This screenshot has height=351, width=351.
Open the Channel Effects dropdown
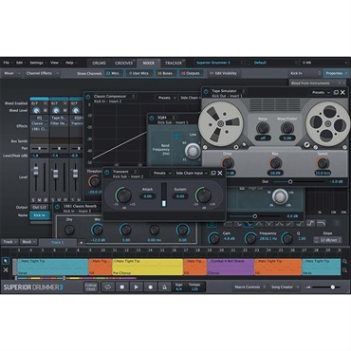point(43,73)
